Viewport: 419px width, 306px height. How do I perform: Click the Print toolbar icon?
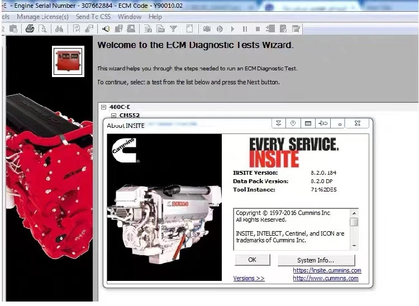[x=30, y=28]
